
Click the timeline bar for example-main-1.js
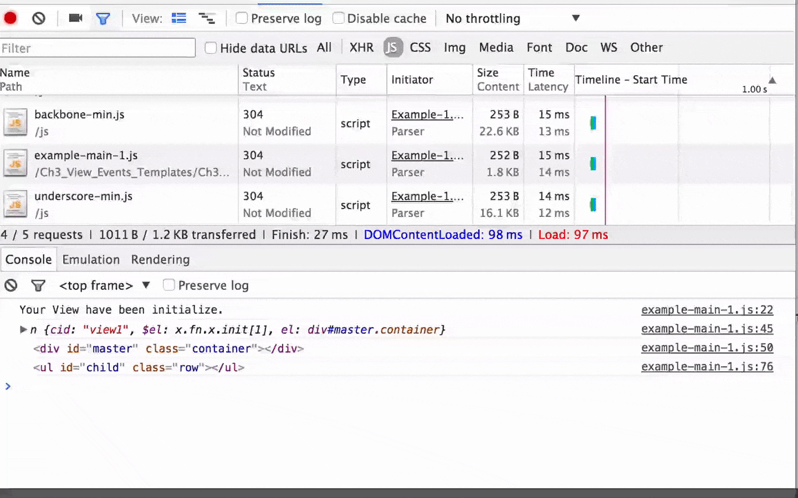tap(593, 164)
